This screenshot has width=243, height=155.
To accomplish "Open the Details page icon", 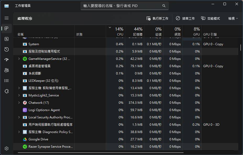I will pos(7,81).
